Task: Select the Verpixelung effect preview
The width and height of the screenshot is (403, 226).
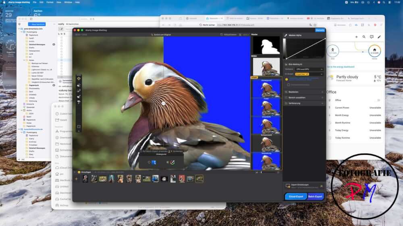Action: 266,161
